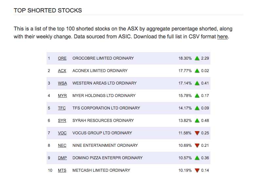Click the red down arrow for Metcash
Image resolution: width=255 pixels, height=175 pixels.
(x=197, y=170)
